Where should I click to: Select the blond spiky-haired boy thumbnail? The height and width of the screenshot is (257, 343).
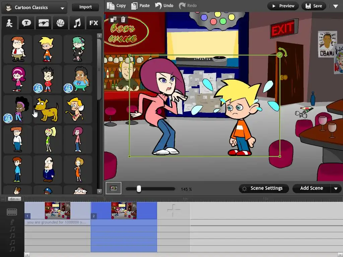[x=48, y=50]
